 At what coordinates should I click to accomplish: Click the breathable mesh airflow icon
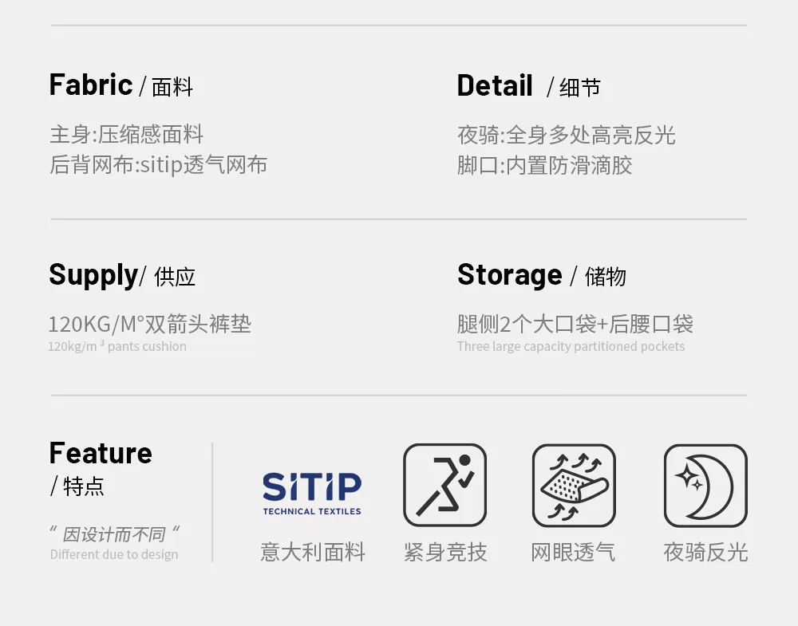(574, 485)
